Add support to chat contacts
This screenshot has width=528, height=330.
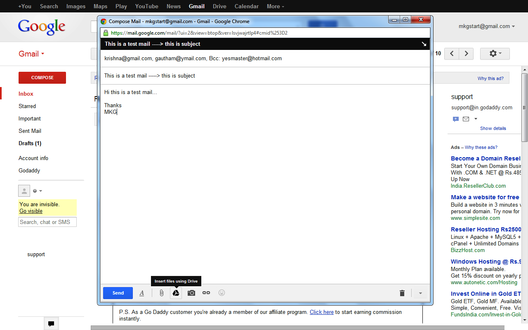click(x=456, y=119)
